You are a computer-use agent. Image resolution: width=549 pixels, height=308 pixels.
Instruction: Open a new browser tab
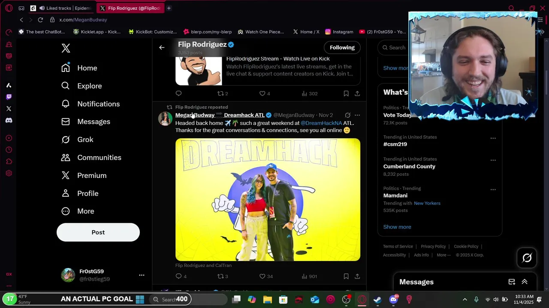[x=169, y=8]
